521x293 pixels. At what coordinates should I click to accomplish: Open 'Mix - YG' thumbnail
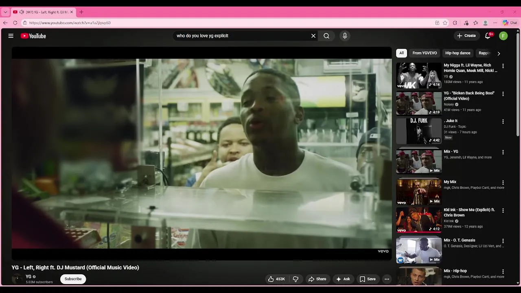[419, 161]
